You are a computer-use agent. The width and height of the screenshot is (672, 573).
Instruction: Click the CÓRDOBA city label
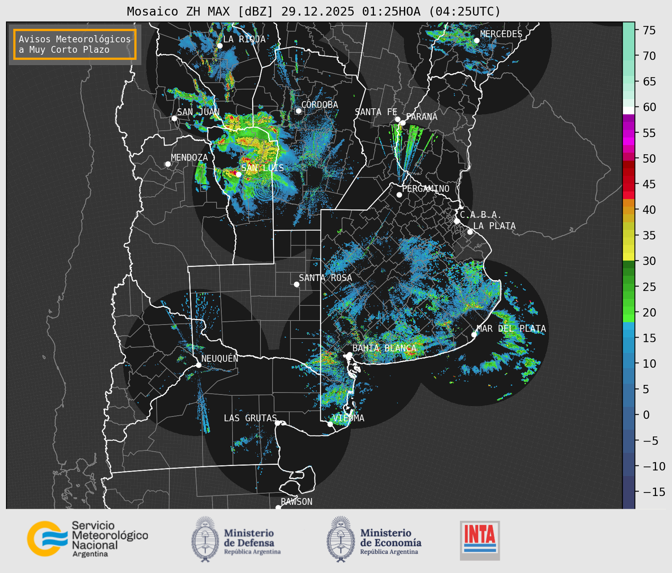click(x=319, y=105)
